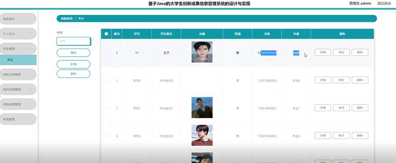Click the 性别 column header
396x163 pixels.
click(x=238, y=34)
